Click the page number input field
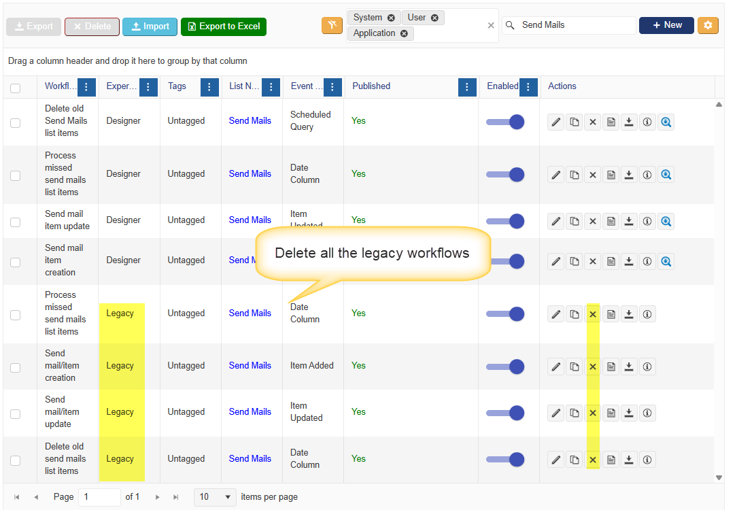Screen dimensions: 737x510 pos(99,497)
